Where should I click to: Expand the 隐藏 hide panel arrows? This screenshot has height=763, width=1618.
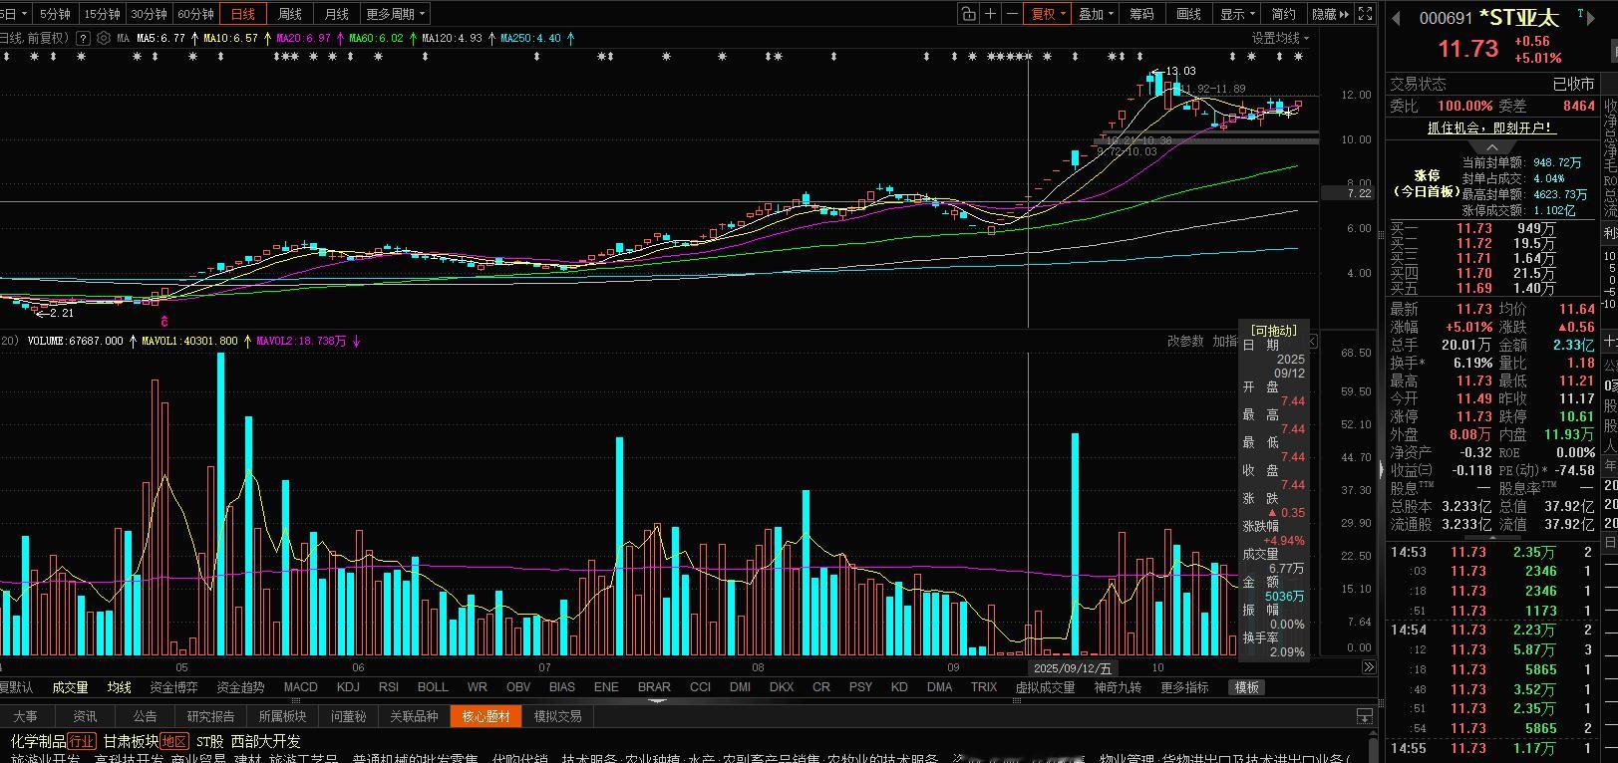pos(1330,14)
